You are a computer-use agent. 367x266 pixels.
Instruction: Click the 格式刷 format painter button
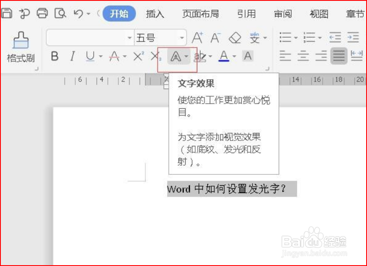point(21,47)
